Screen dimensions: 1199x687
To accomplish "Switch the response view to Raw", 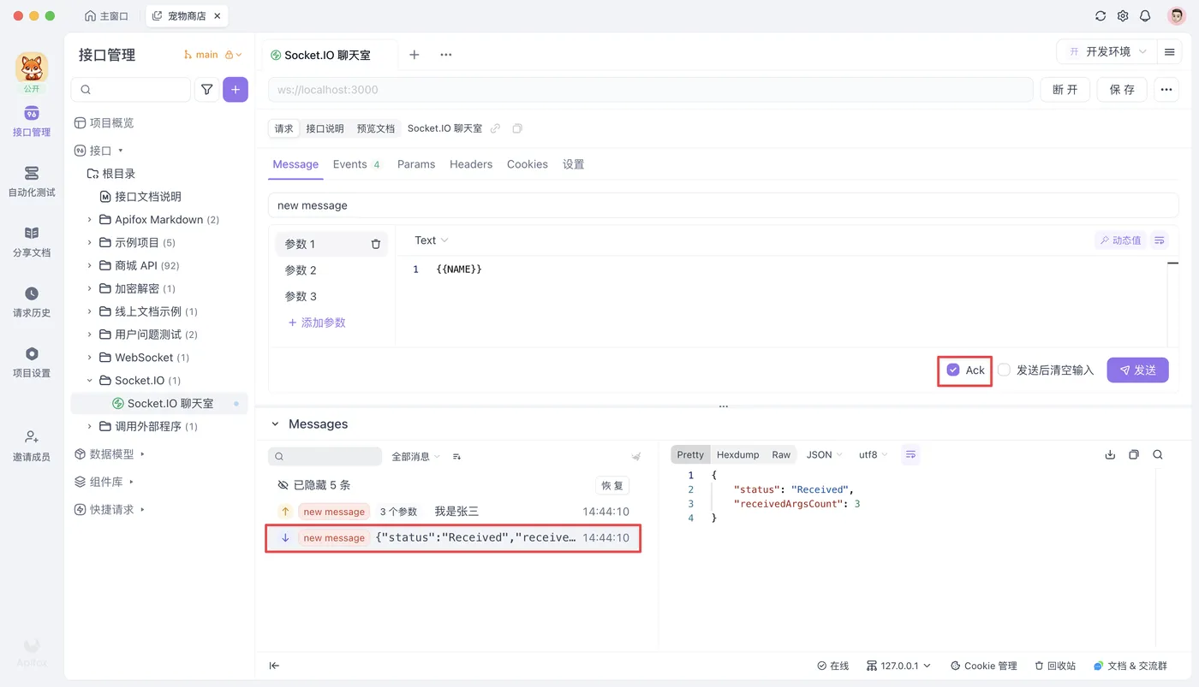I will [x=781, y=454].
